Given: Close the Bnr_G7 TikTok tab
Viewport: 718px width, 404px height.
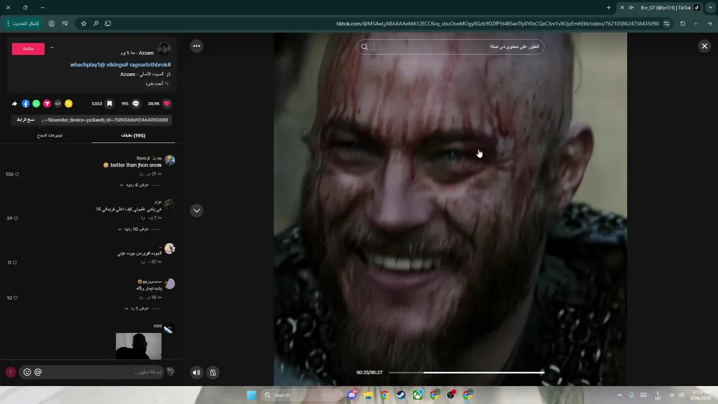Looking at the screenshot, I should pos(622,8).
